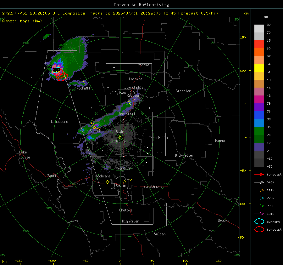The height and width of the screenshot is (265, 283).
Task: Click the red forecast arrow in legend
Action: (259, 174)
